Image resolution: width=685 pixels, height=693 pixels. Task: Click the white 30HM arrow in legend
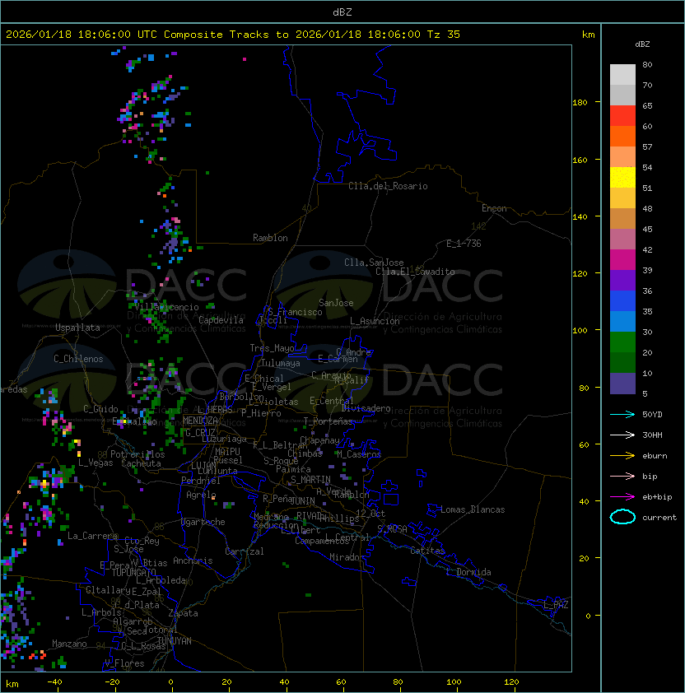pos(622,435)
